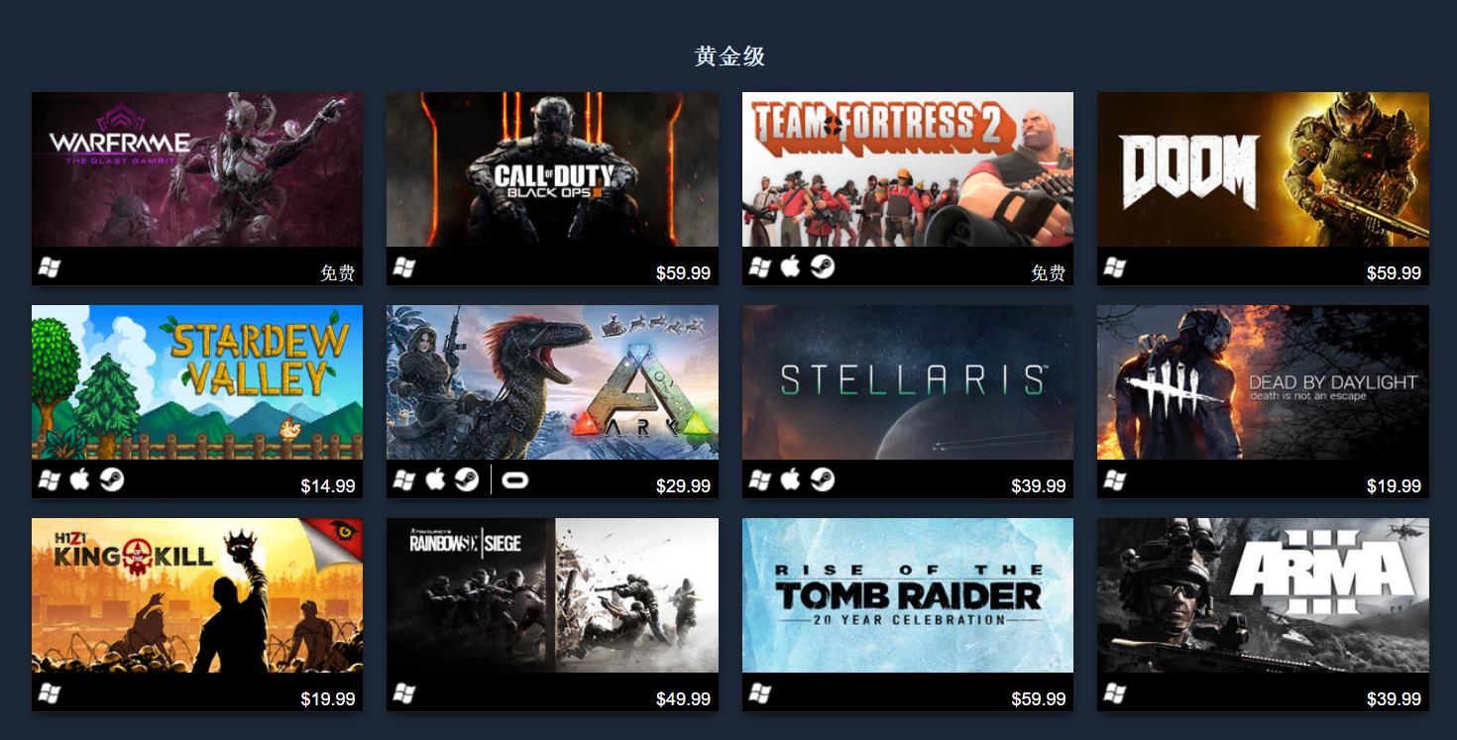Click the 黄金级 section heading
The image size is (1457, 740).
729,56
